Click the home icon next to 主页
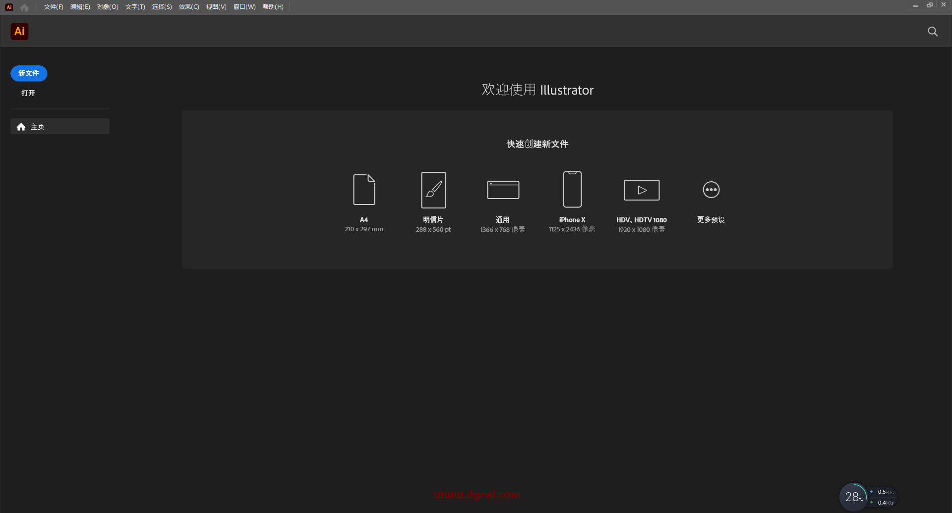Image resolution: width=952 pixels, height=513 pixels. tap(21, 127)
